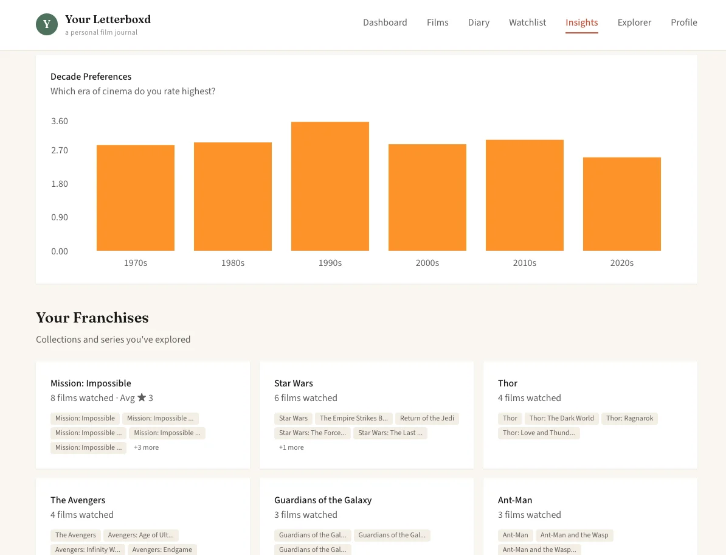Click the green Y avatar logo
Viewport: 726px width, 555px height.
click(47, 24)
